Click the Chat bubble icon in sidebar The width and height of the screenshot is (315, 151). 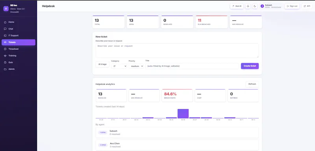(x=5, y=29)
